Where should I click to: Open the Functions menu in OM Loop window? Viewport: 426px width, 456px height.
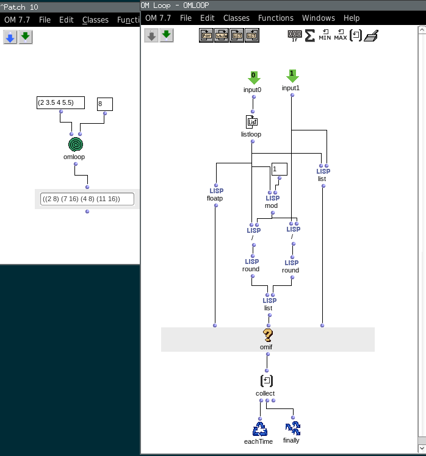click(276, 18)
